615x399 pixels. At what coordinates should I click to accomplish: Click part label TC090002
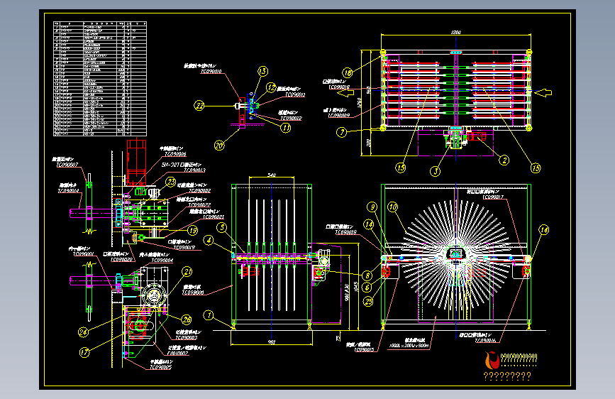pyautogui.click(x=199, y=191)
